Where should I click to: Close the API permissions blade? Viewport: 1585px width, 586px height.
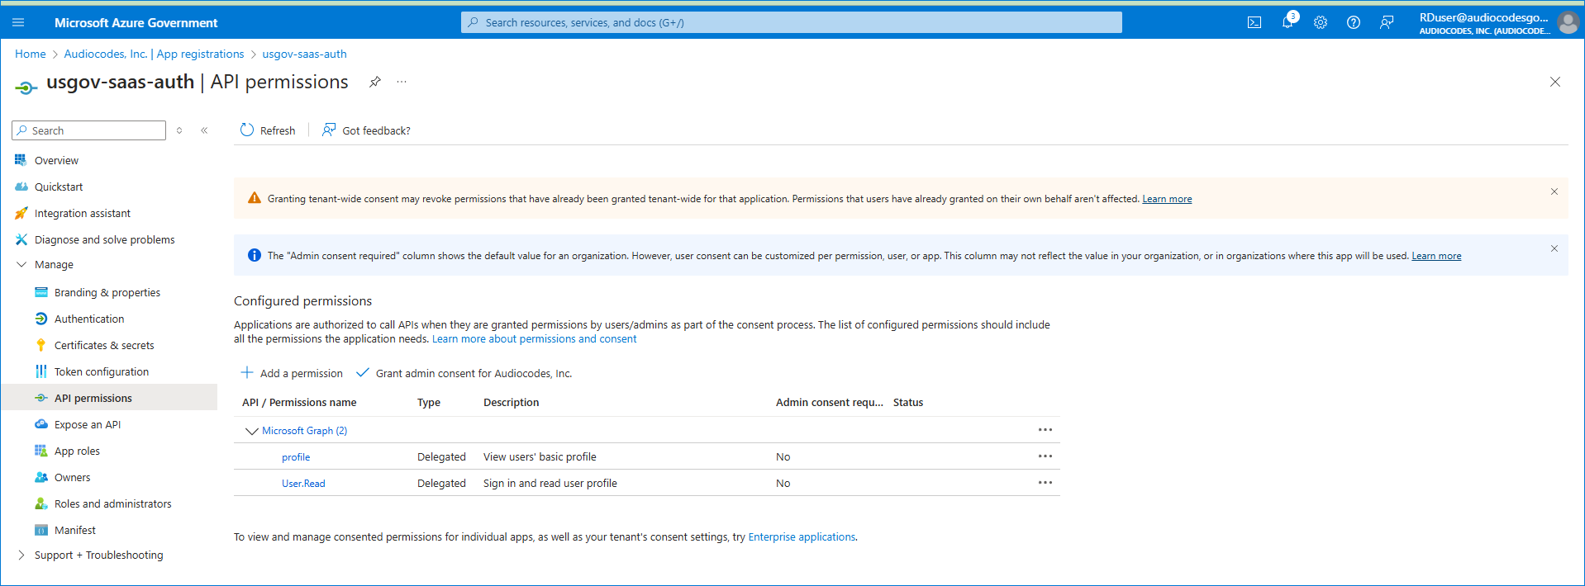pyautogui.click(x=1555, y=82)
